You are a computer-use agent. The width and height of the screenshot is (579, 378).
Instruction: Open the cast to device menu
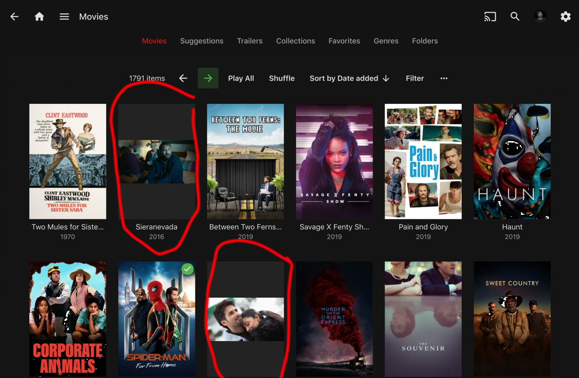pos(490,17)
